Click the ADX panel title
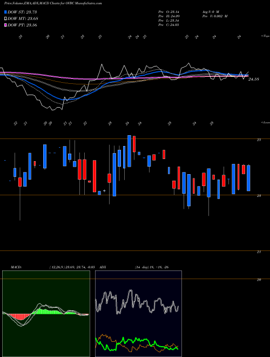Screen dimensions: 270x357 pos(103,267)
